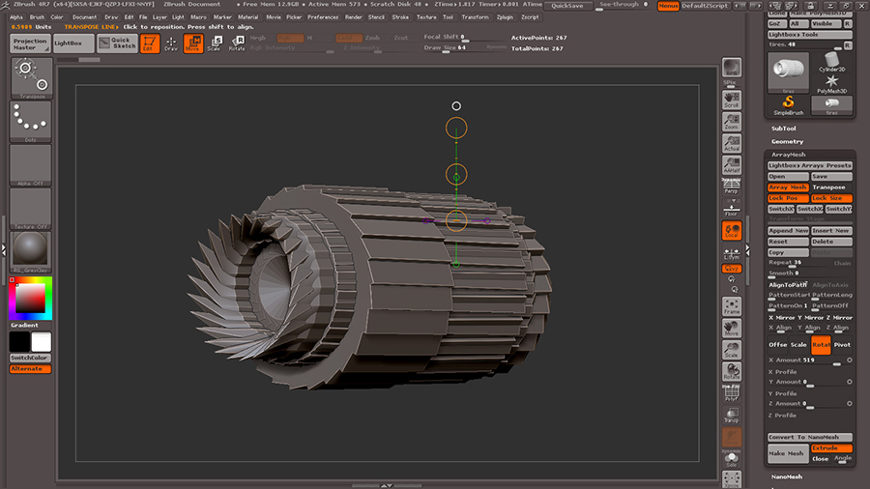The image size is (870, 489).
Task: Click the Append New button
Action: 788,231
